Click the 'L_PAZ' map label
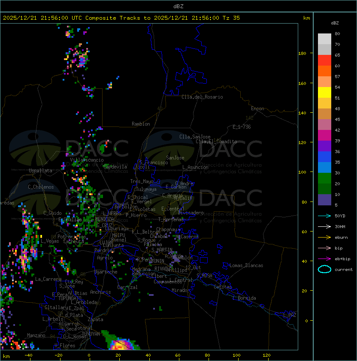357x361 pixels. click(290, 315)
